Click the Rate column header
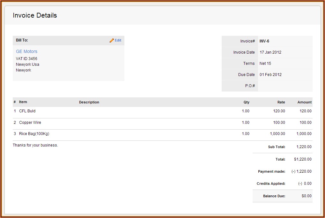This screenshot has width=325, height=218. point(281,102)
